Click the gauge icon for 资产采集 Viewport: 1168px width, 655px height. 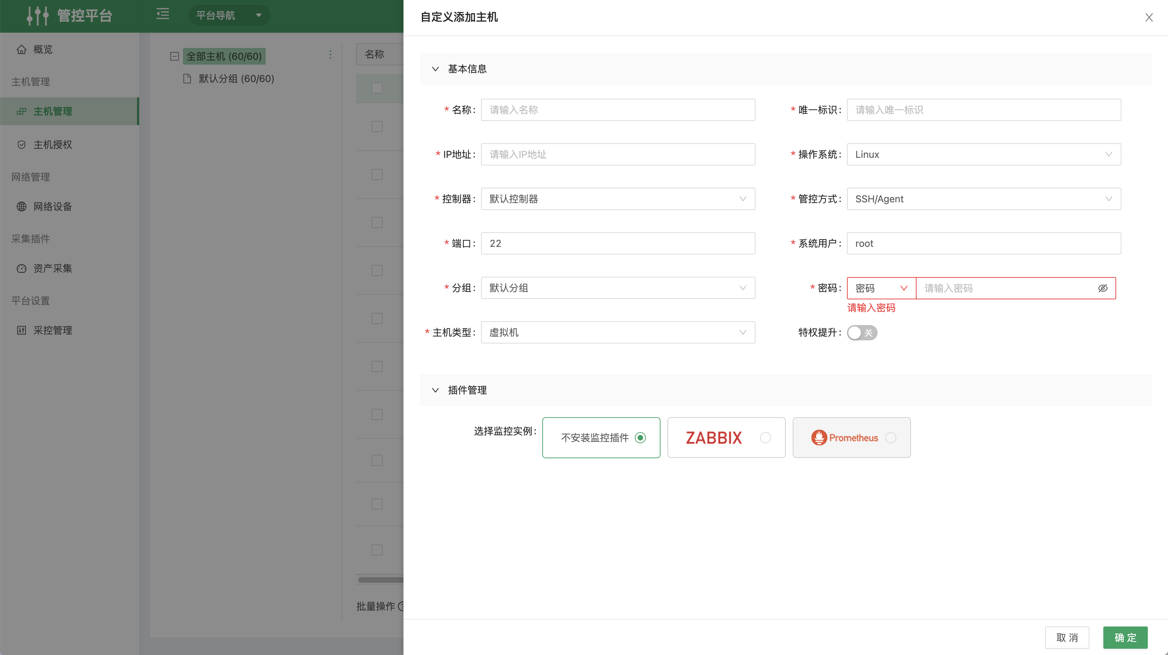(x=21, y=268)
